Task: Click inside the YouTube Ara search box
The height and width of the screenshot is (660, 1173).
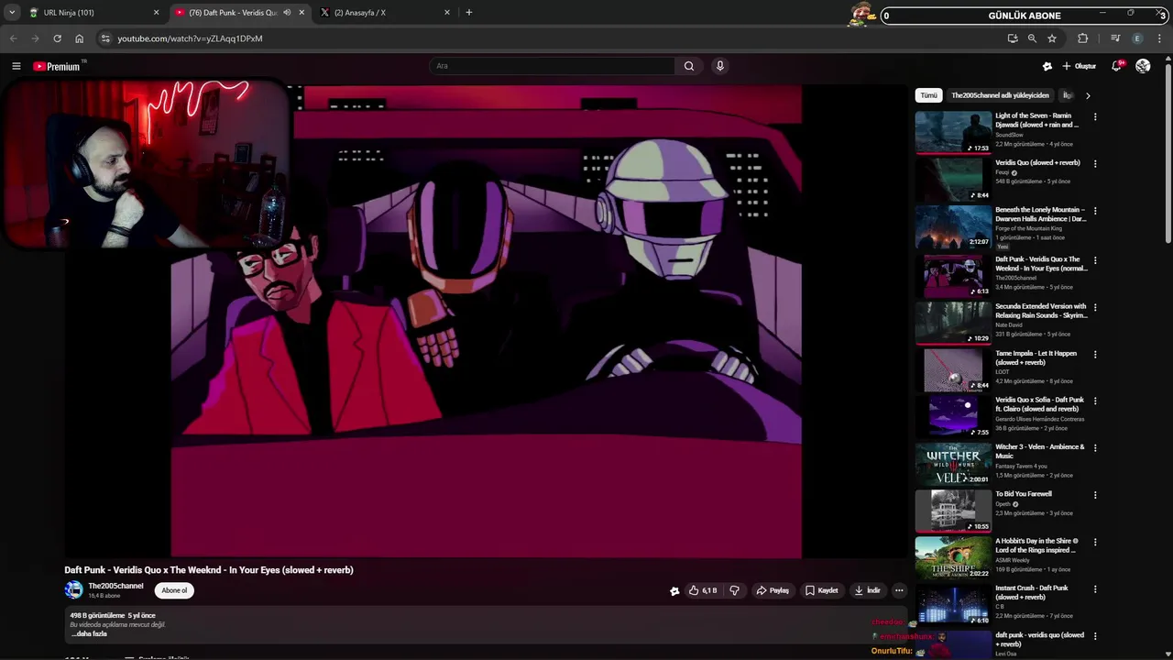Action: [x=552, y=66]
